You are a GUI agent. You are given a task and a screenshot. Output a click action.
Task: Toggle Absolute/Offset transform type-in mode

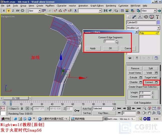pyautogui.click(x=27, y=108)
